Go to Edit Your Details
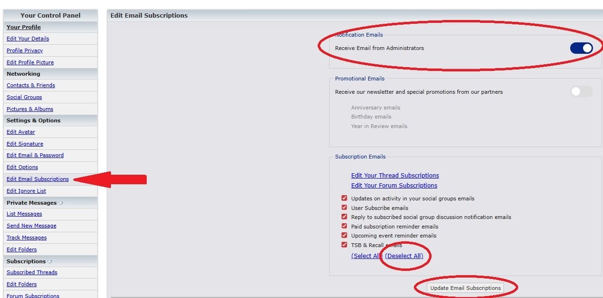This screenshot has height=298, width=603. [28, 39]
